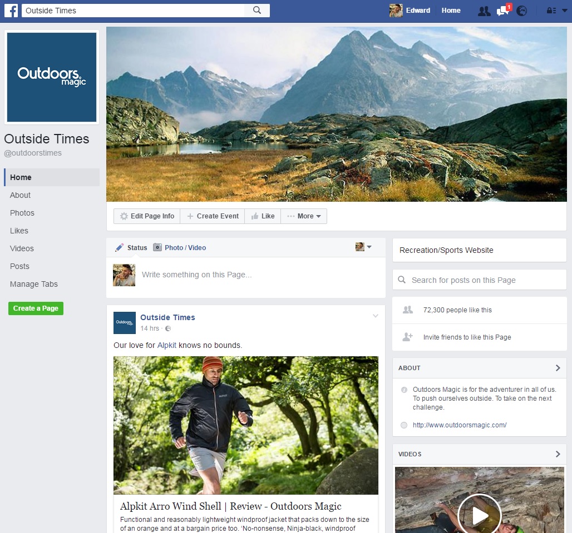Click the page search magnifier icon
Viewport: 572px width, 533px height.
(402, 280)
